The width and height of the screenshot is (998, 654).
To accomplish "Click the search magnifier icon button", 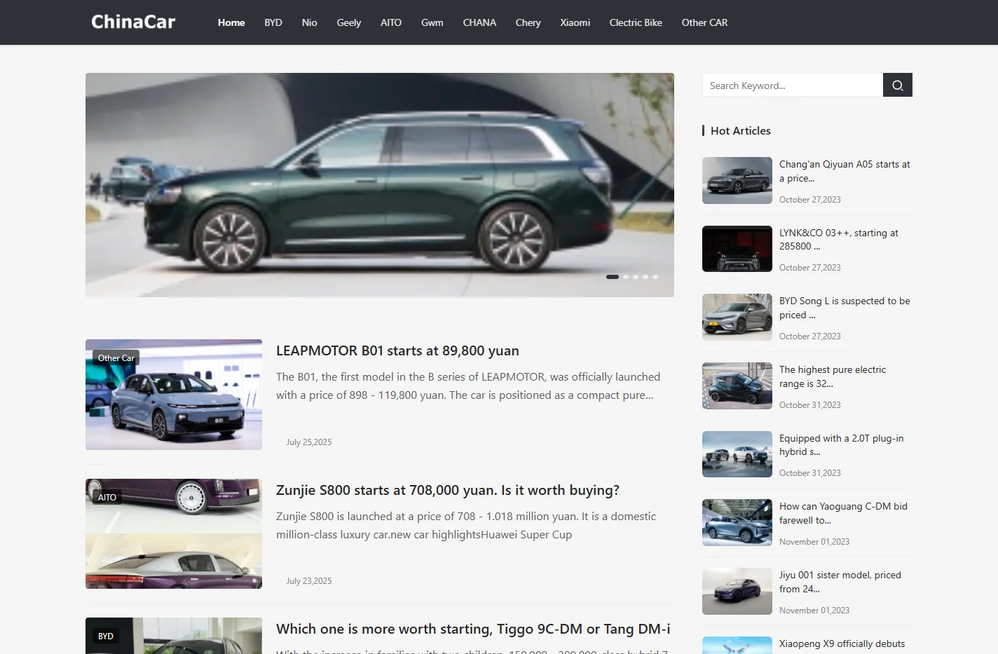I will pos(897,85).
